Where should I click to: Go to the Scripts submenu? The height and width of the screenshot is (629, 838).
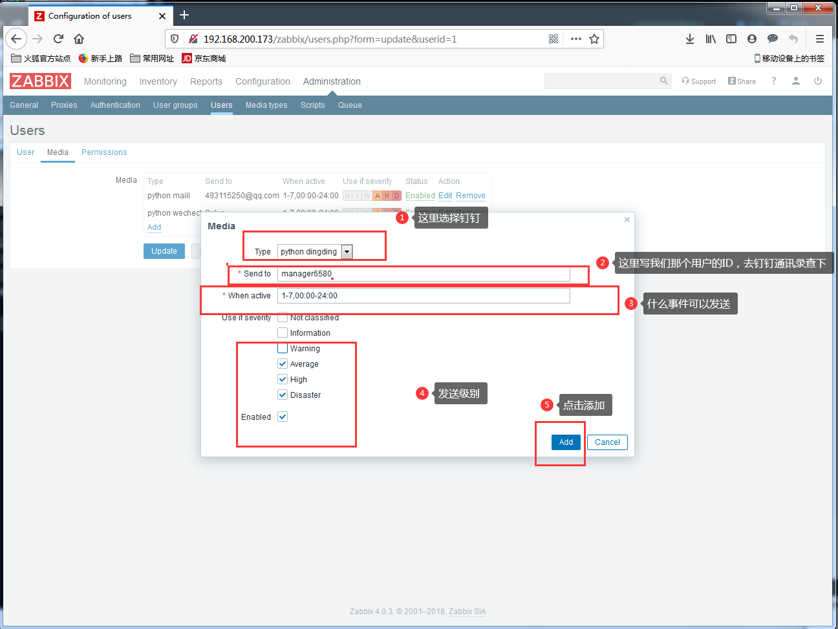pyautogui.click(x=313, y=105)
